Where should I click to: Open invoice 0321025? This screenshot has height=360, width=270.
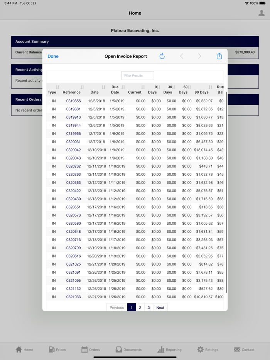(x=74, y=264)
